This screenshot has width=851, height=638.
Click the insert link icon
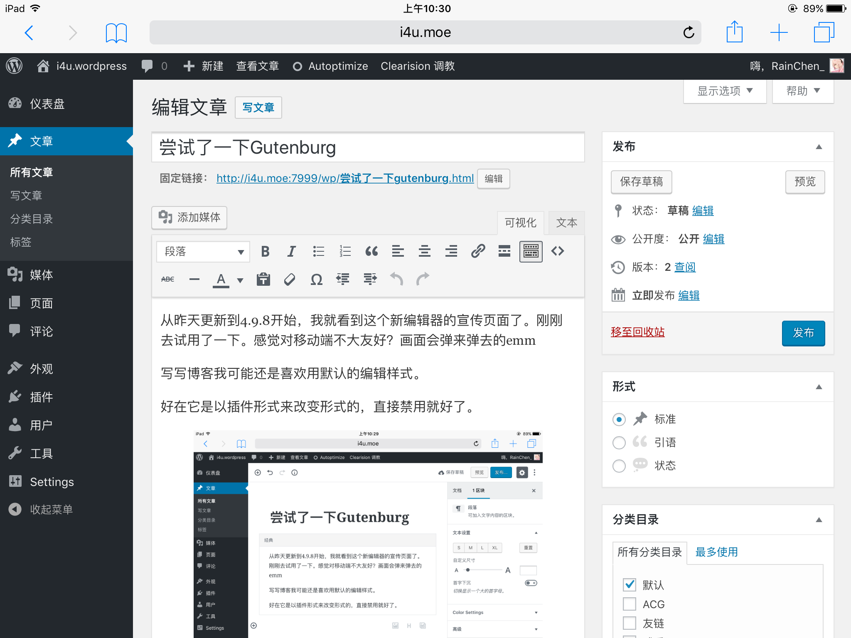pos(478,251)
